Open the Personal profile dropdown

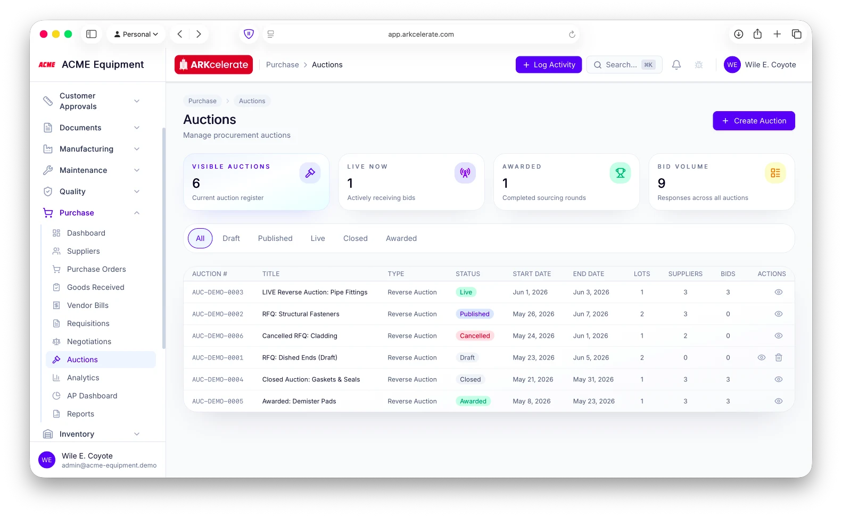click(136, 34)
